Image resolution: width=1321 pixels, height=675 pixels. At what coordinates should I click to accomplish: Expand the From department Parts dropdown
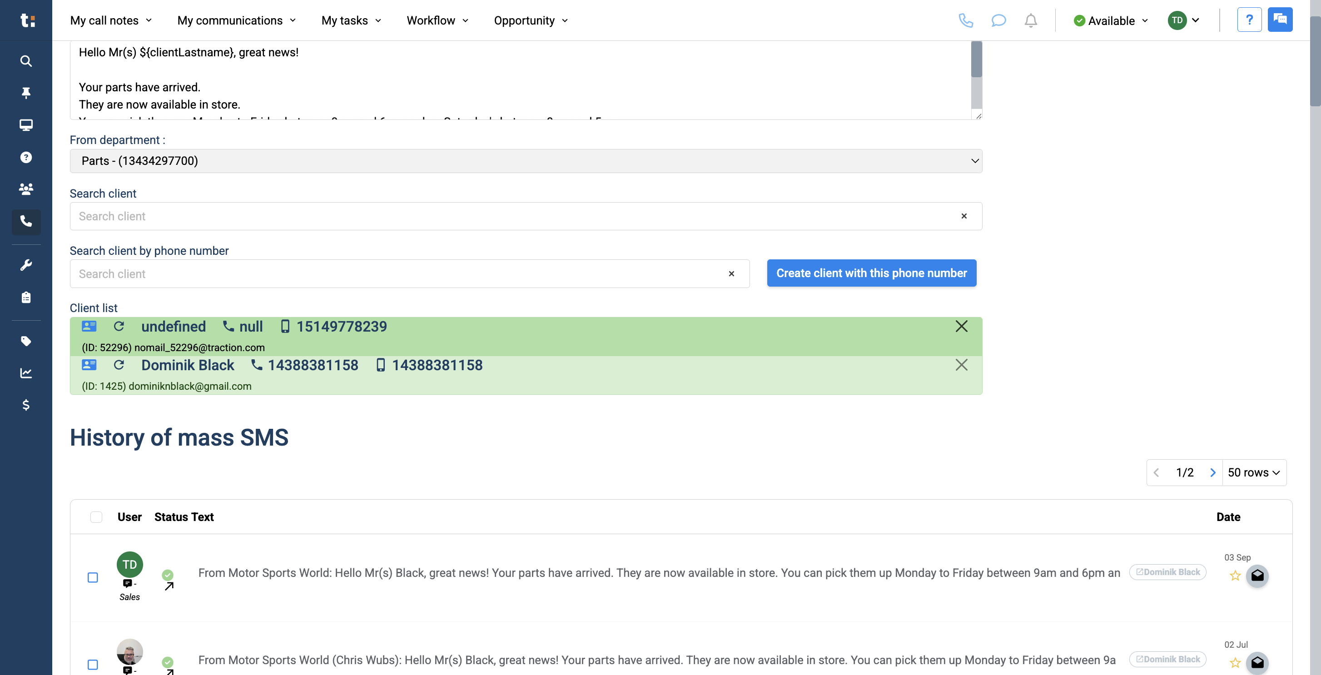(526, 161)
